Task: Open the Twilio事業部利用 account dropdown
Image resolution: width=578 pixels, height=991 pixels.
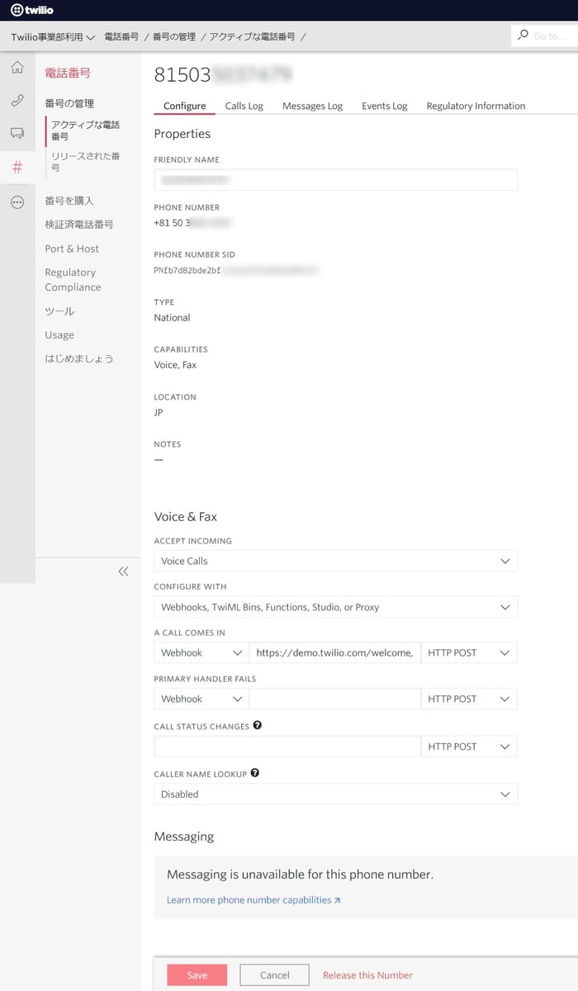Action: click(x=53, y=37)
